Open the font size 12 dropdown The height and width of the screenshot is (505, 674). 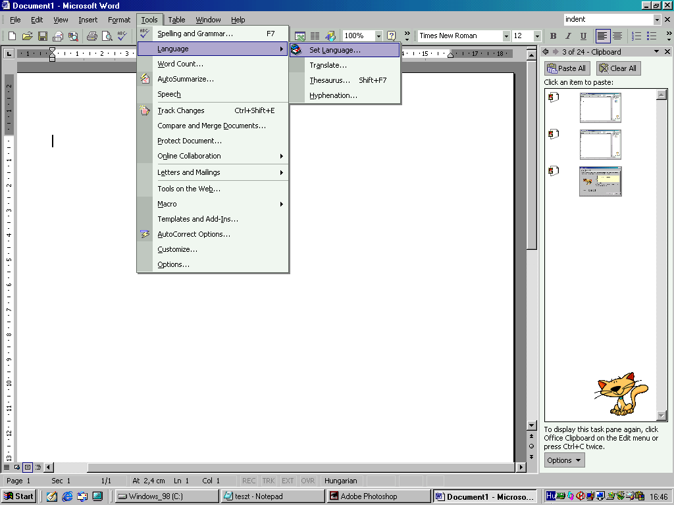click(x=537, y=36)
